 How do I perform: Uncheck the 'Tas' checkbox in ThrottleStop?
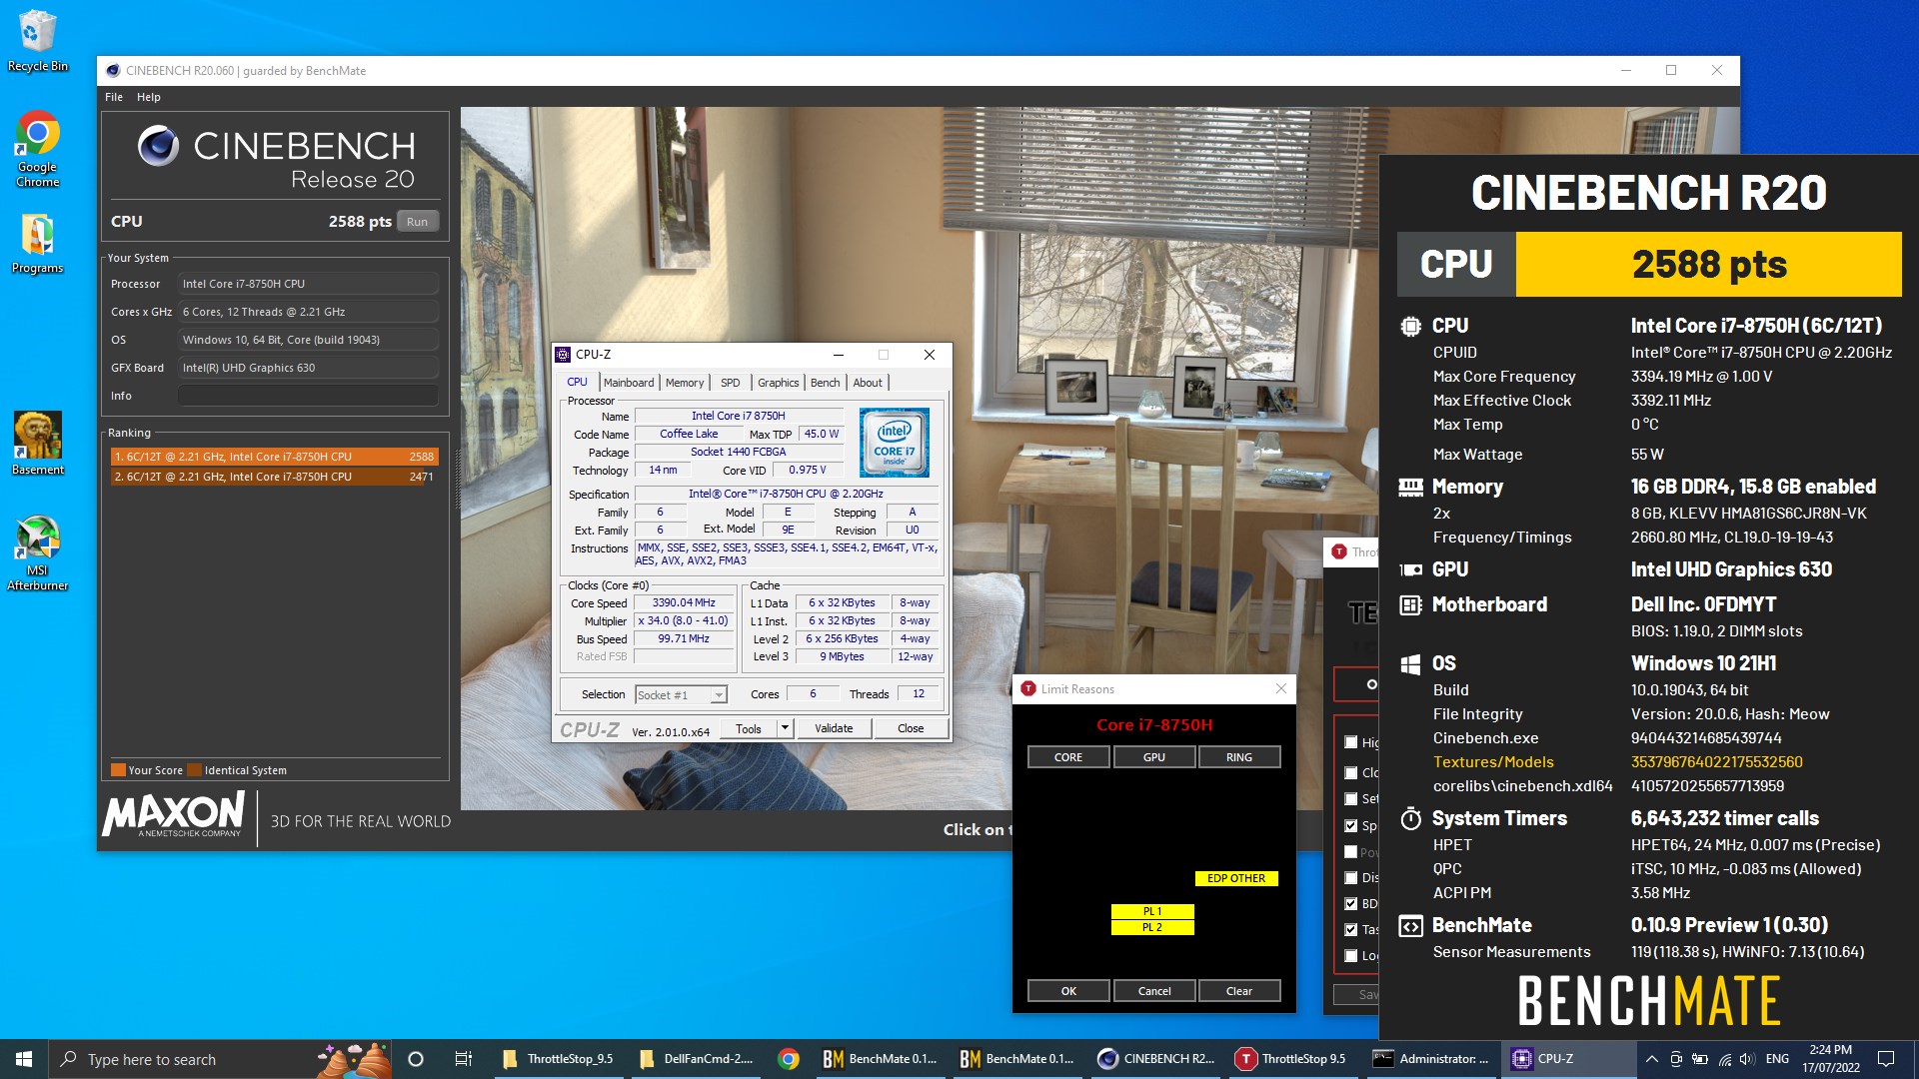point(1351,929)
